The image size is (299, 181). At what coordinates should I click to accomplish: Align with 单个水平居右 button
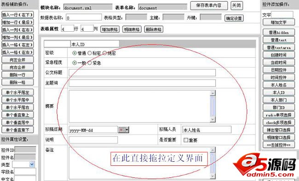(17, 107)
